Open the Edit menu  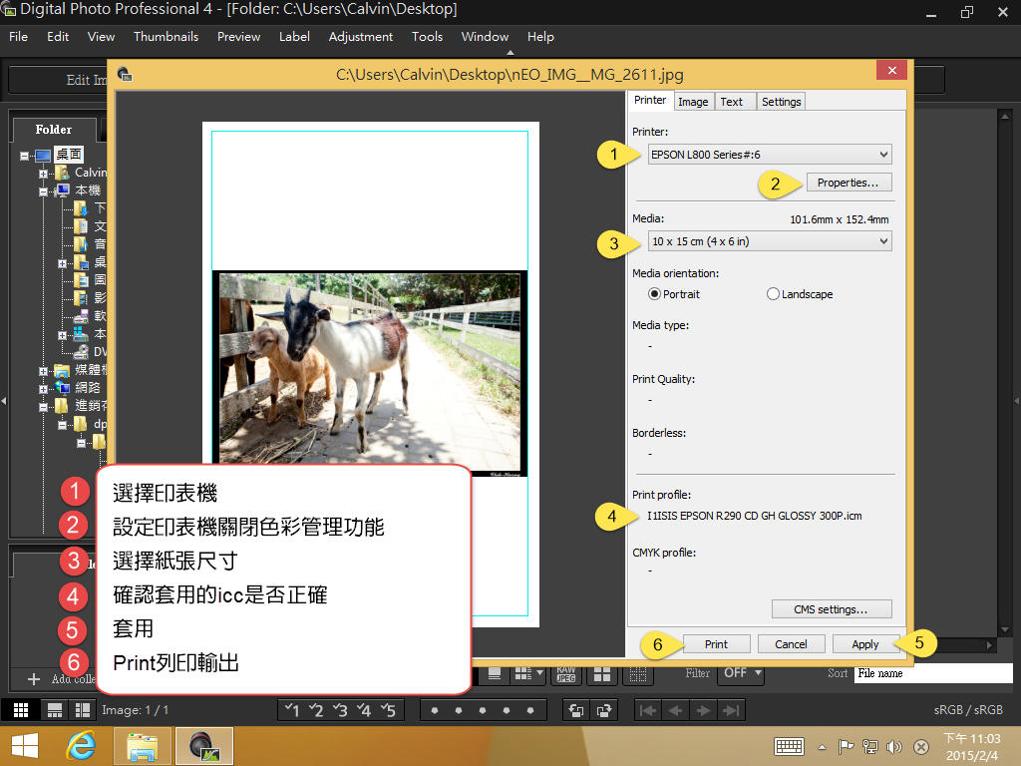[x=58, y=37]
